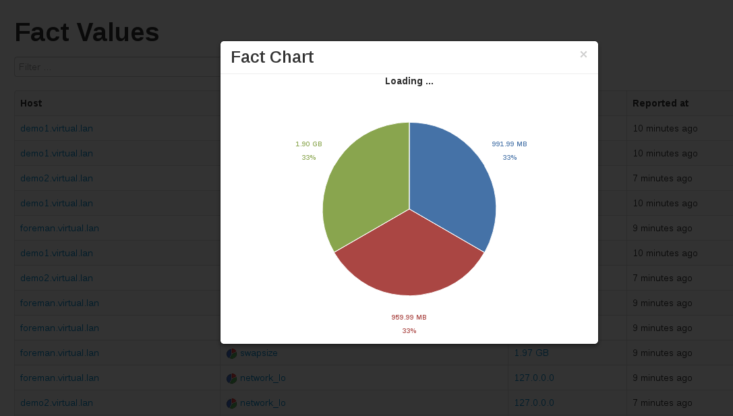Open network_lo link in demo2.virtual.lan row
733x416 pixels.
(263, 403)
